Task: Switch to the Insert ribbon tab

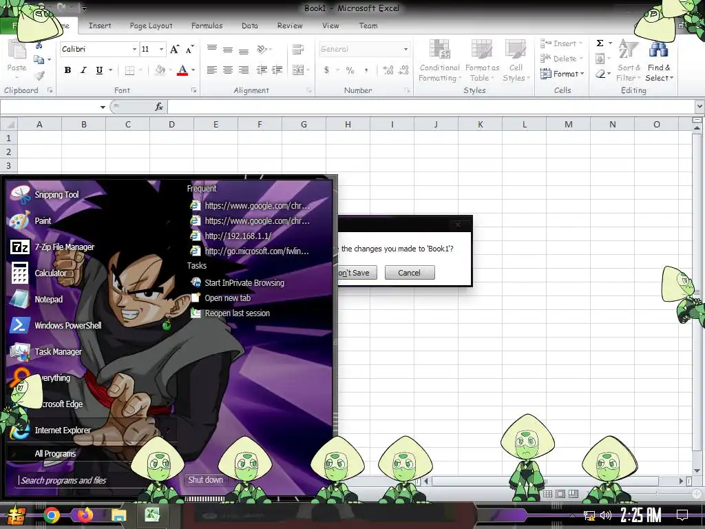Action: tap(100, 25)
